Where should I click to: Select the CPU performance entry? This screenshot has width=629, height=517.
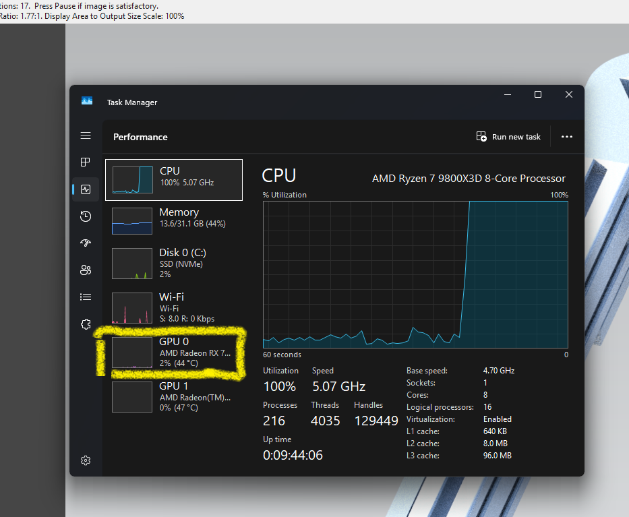pyautogui.click(x=174, y=180)
